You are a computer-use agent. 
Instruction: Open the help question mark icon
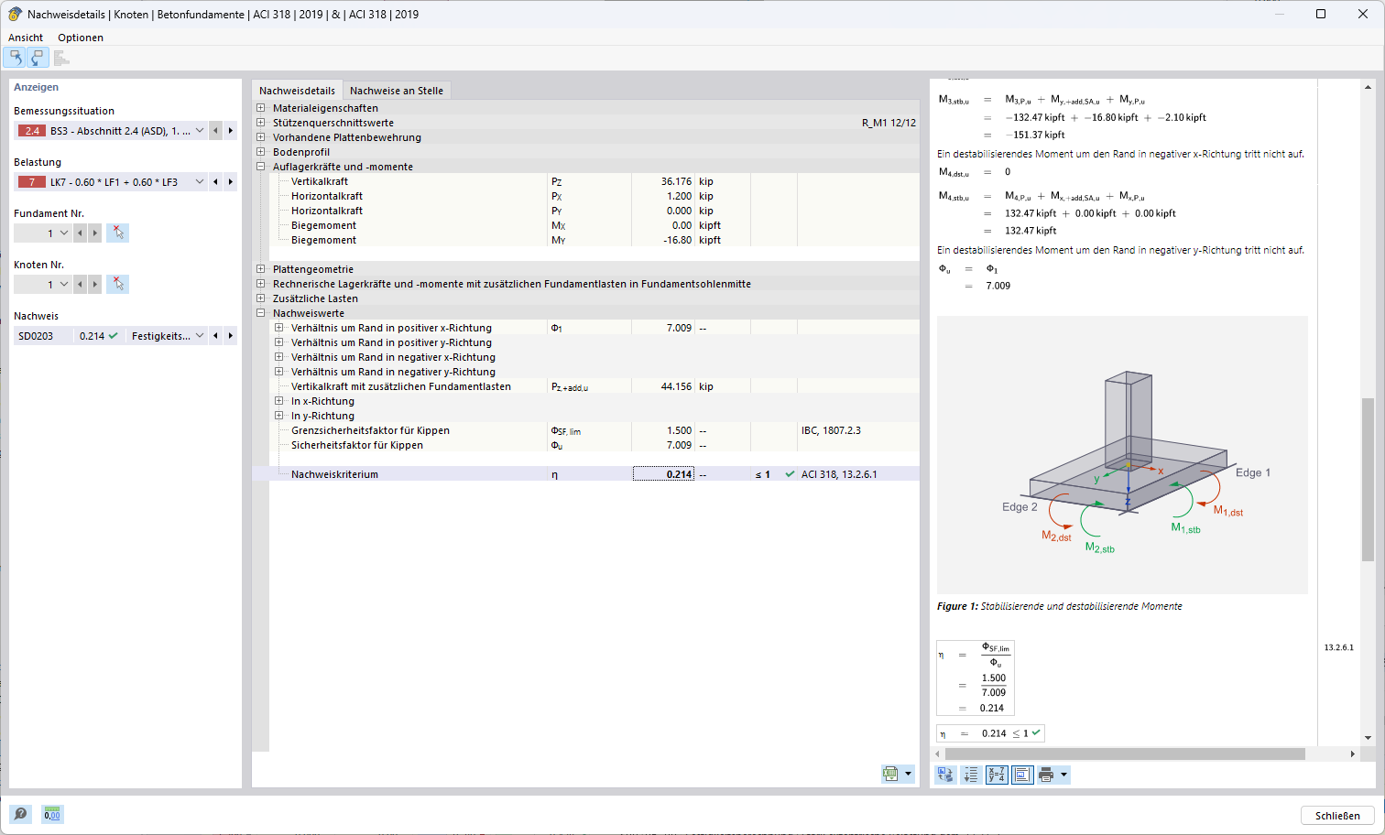[x=20, y=814]
